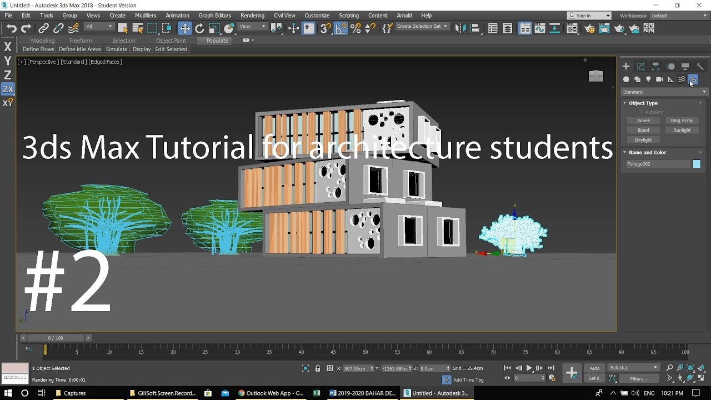Select the Select and Link tool

tap(43, 28)
